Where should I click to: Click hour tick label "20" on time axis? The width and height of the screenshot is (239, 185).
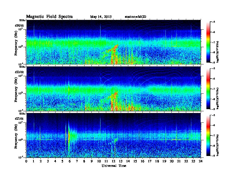click(172, 161)
